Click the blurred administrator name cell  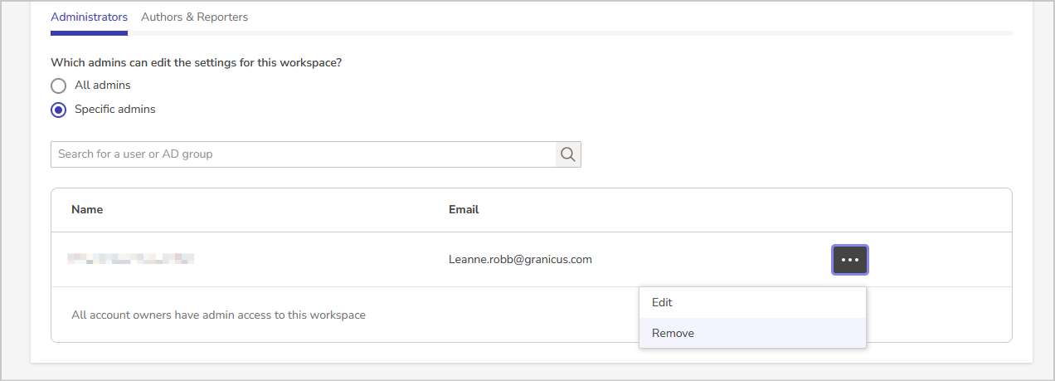point(131,259)
